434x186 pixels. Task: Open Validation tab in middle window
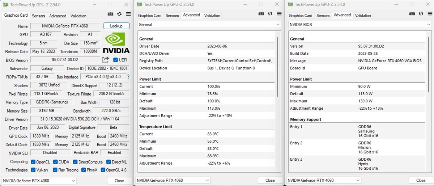tap(212, 16)
